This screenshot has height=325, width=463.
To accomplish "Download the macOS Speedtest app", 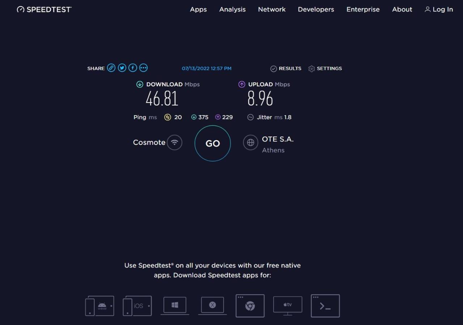I will pos(212,306).
